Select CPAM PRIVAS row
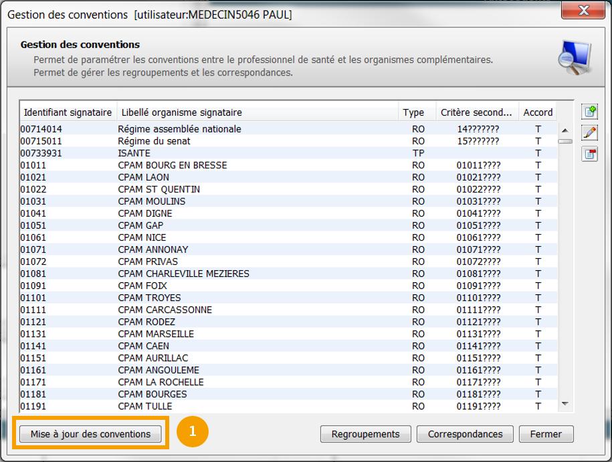This screenshot has width=612, height=462. pyautogui.click(x=288, y=261)
